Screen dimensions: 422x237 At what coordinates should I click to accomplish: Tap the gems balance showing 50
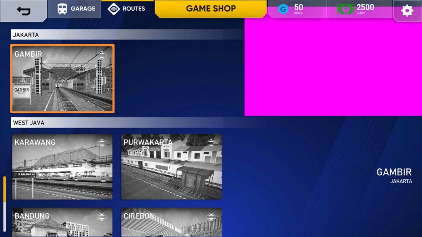(x=297, y=9)
